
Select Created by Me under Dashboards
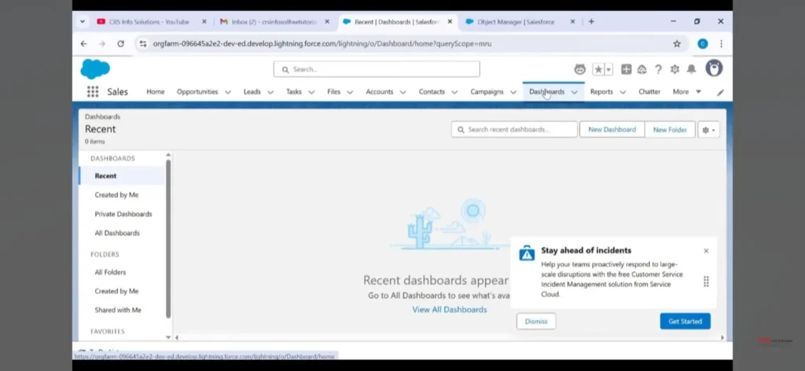[x=116, y=195]
